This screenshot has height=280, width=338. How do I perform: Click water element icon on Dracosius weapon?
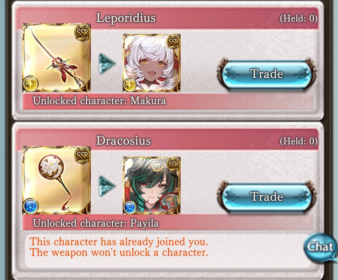(31, 206)
